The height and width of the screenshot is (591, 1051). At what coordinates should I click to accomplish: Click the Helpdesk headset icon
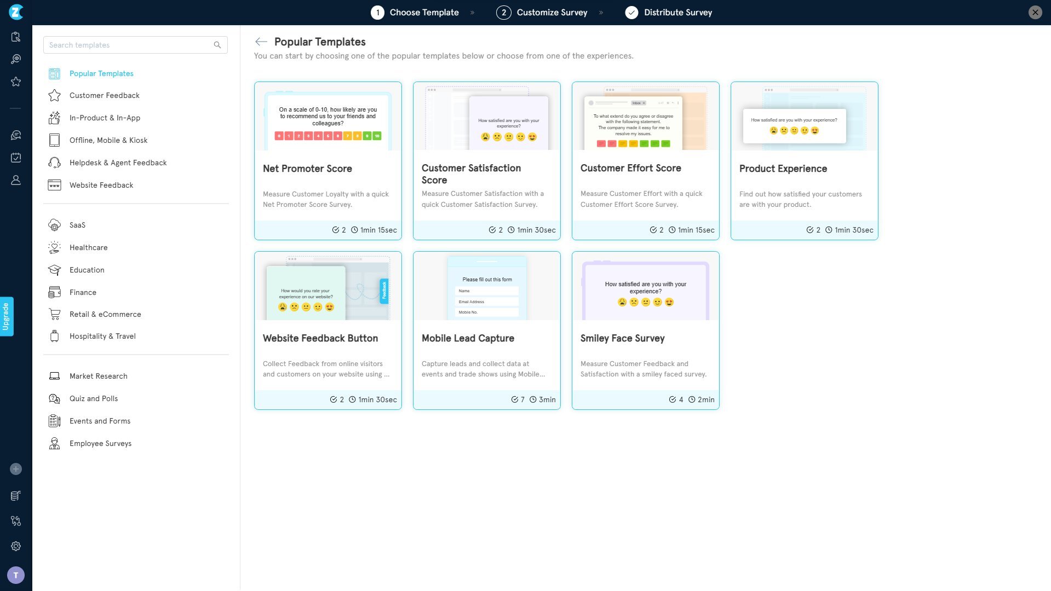click(54, 163)
